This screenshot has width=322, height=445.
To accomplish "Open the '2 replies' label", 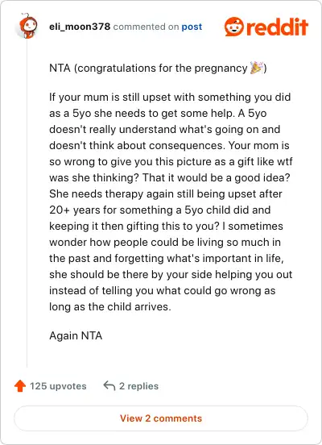I will pos(138,386).
